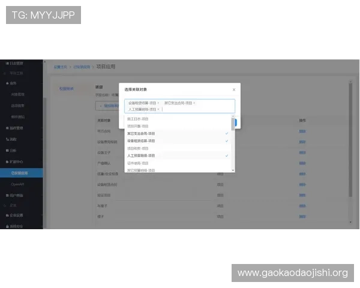Remove the 设备租赁结算-项目 tag
Screen dimensions: 360x288
point(158,103)
